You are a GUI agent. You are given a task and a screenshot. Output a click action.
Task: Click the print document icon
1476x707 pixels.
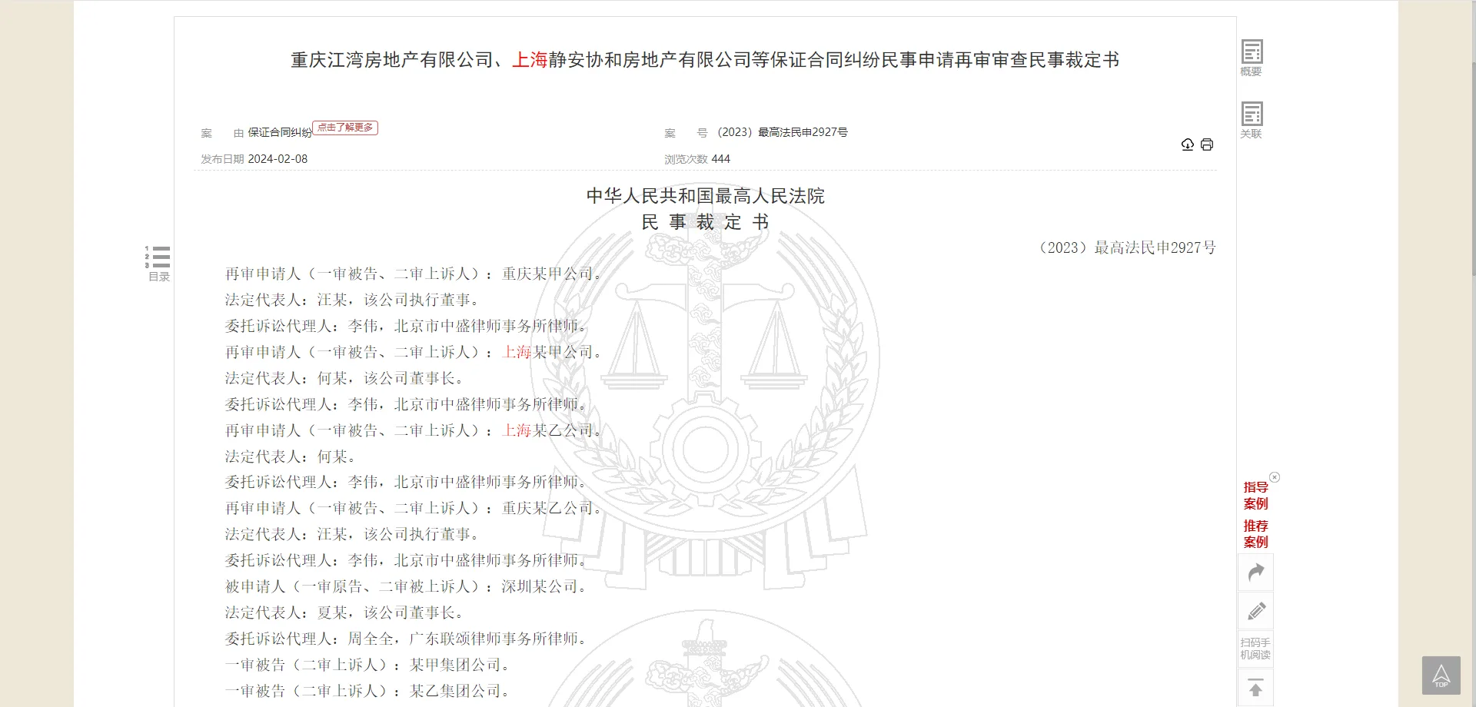click(1207, 144)
